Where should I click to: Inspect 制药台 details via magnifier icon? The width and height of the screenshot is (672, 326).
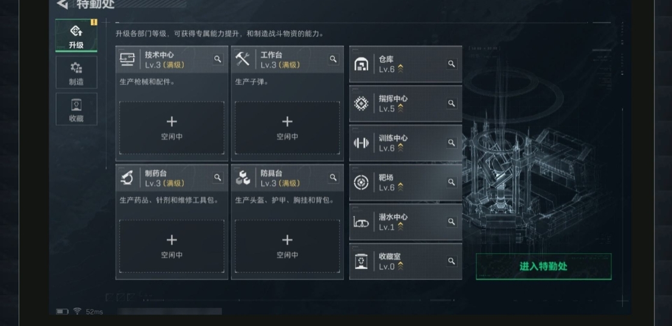[218, 177]
